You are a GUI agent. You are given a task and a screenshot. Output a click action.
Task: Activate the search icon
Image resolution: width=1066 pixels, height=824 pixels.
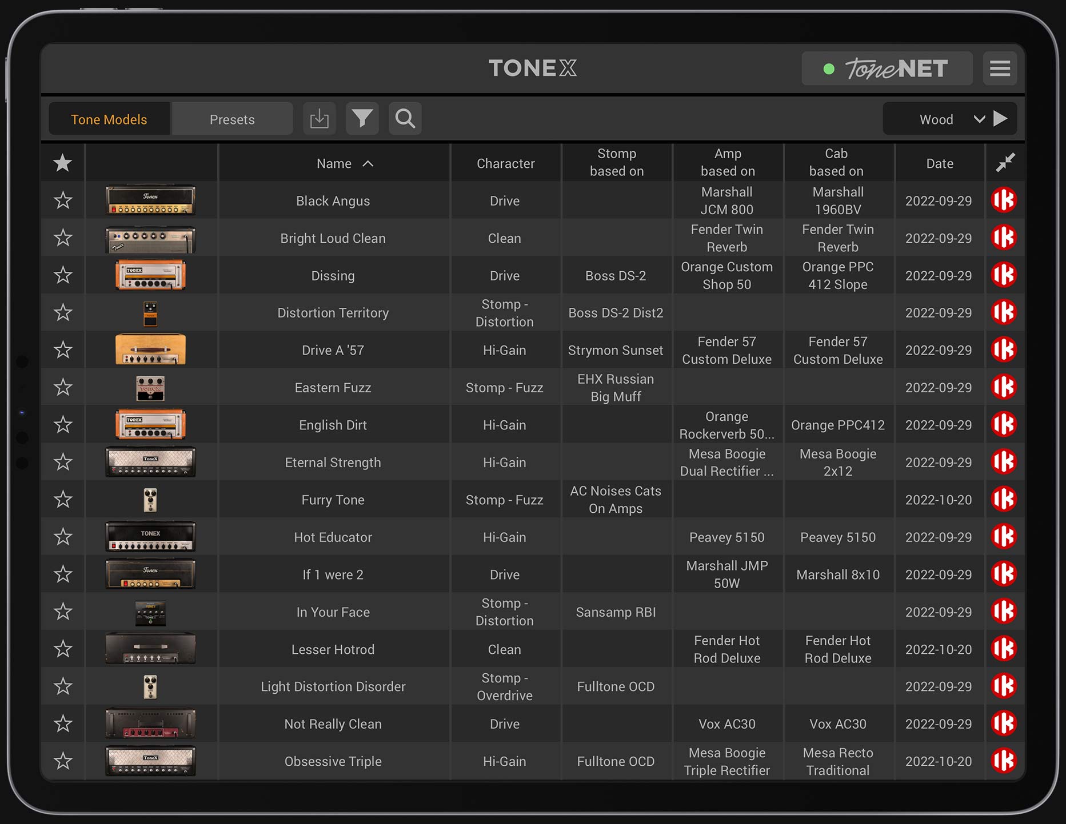coord(405,118)
